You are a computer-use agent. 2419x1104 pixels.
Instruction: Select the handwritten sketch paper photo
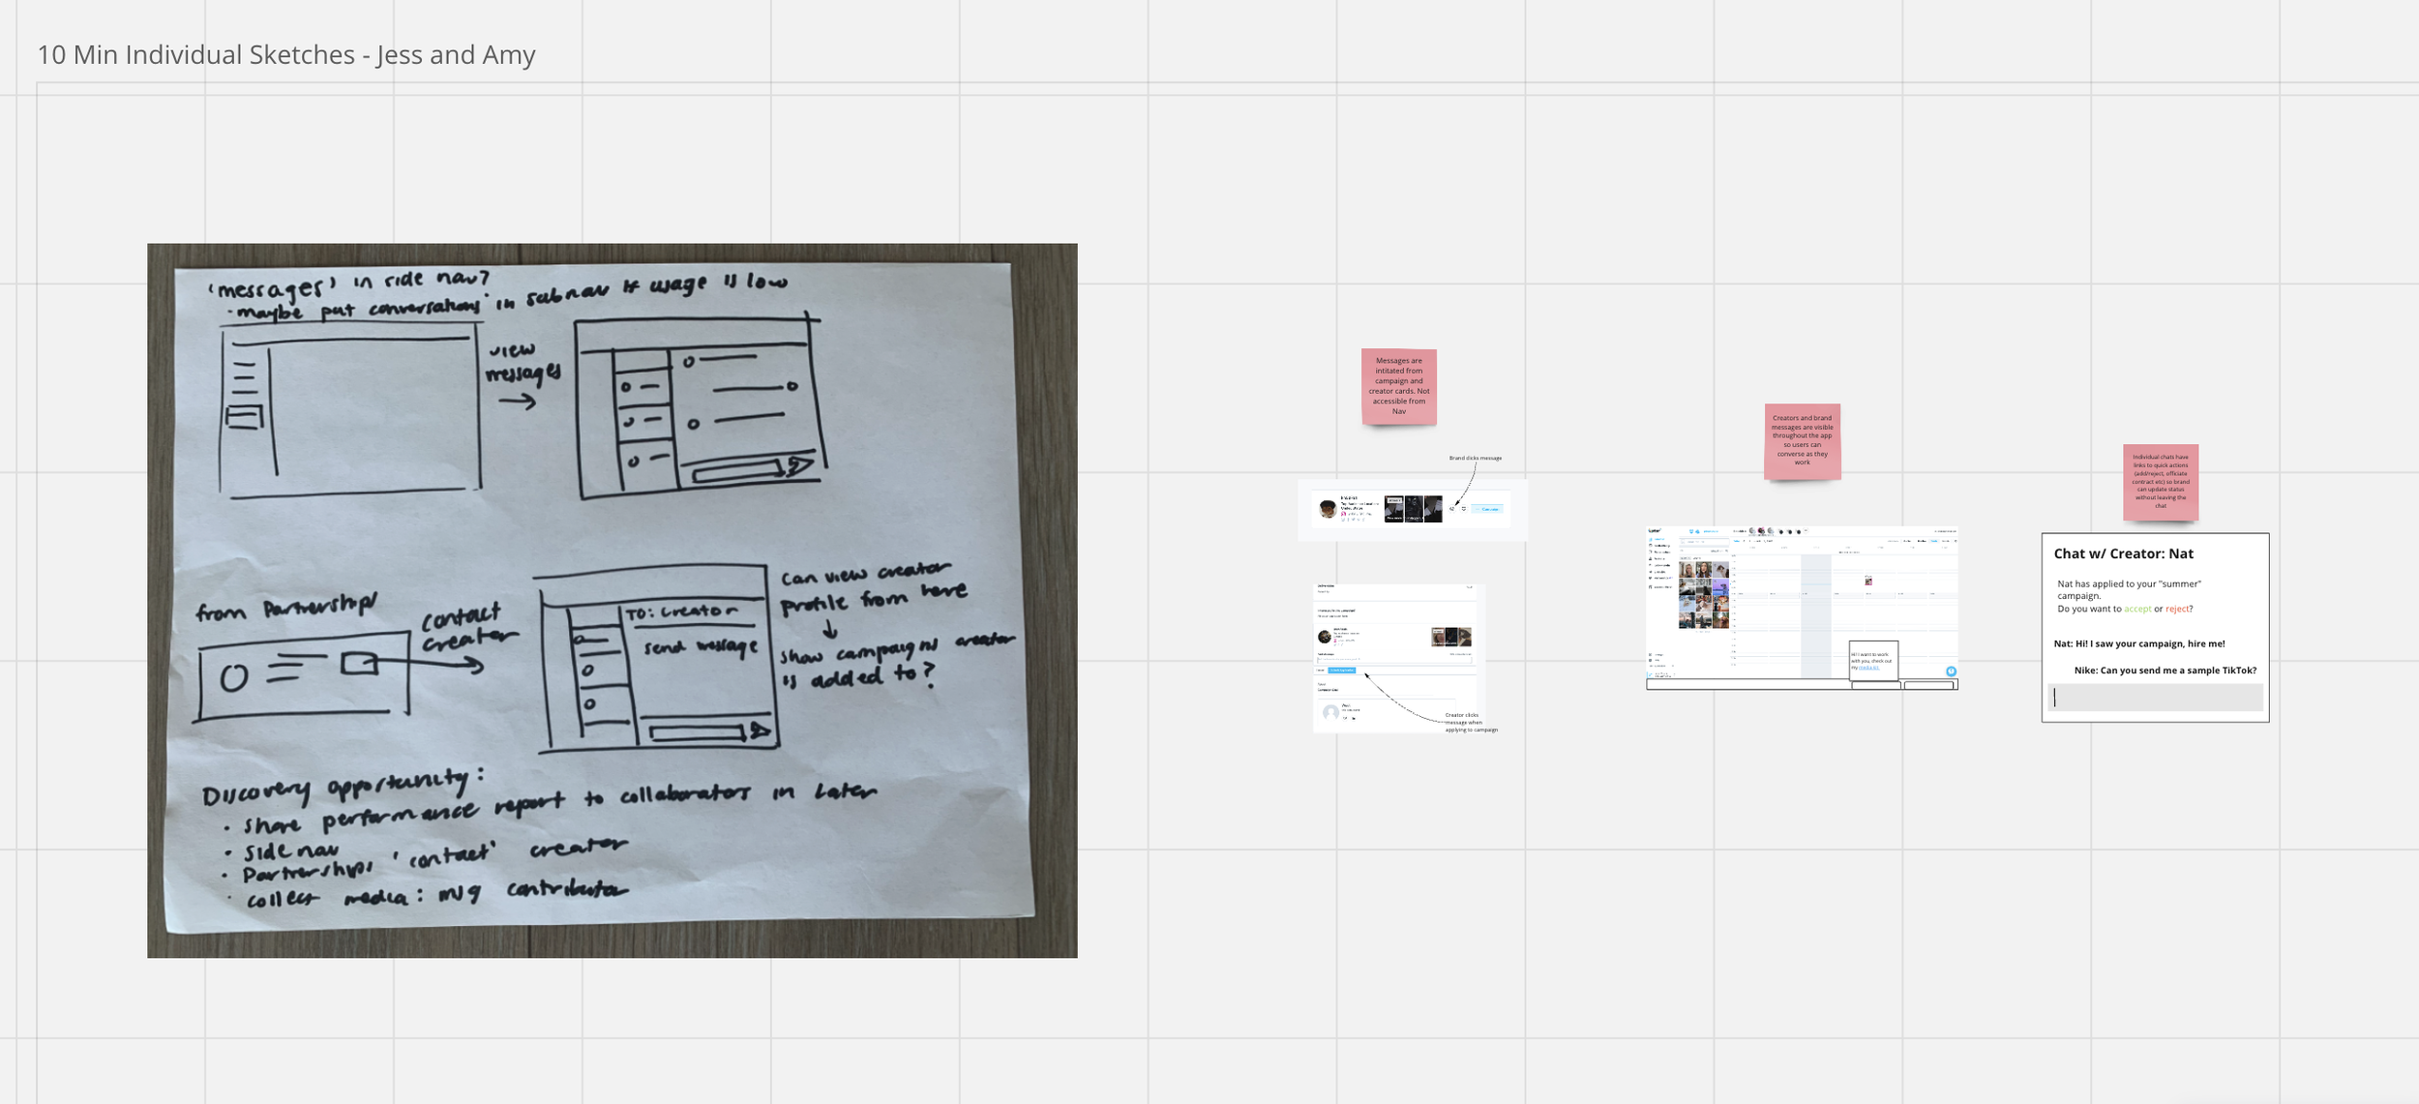click(x=612, y=600)
